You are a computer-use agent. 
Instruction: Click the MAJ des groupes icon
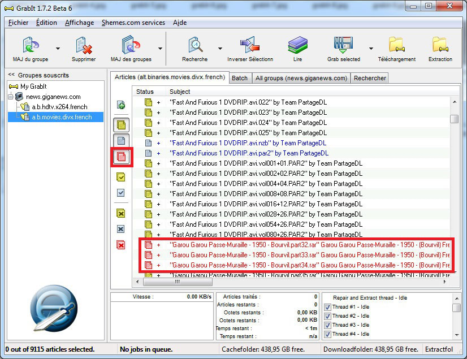click(x=131, y=45)
